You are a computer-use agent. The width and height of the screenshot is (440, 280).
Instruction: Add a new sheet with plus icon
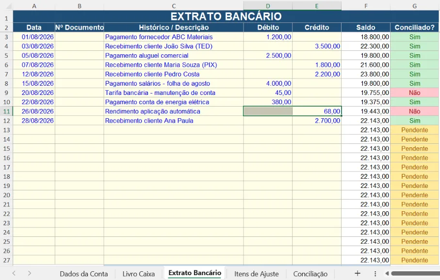(357, 273)
